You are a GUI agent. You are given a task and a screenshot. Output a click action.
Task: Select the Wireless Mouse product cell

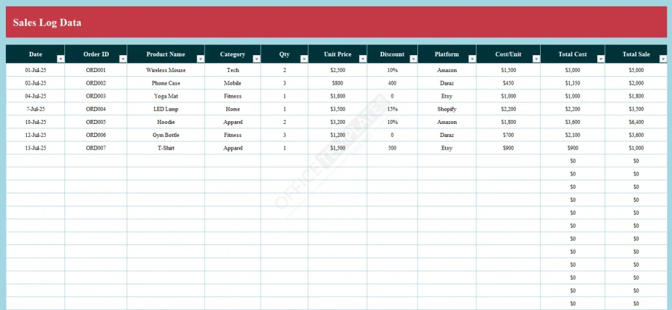tap(166, 69)
